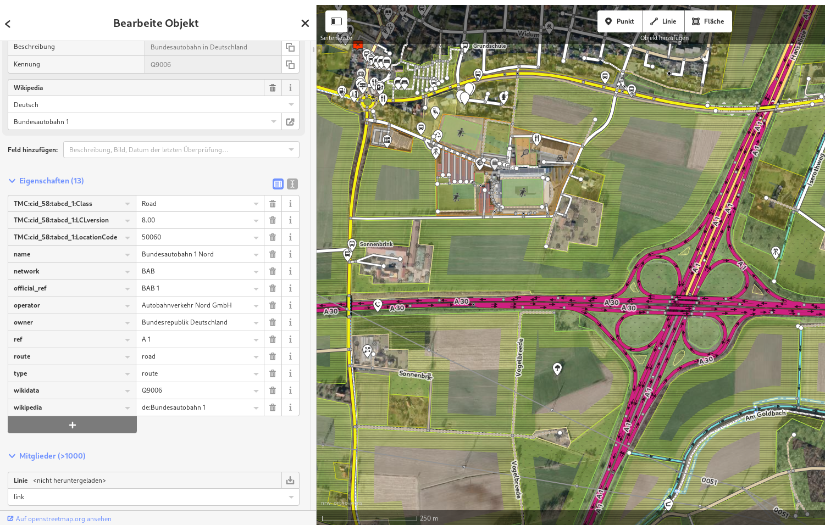Image resolution: width=825 pixels, height=525 pixels.
Task: Delete the TMC Class property row
Action: click(273, 204)
